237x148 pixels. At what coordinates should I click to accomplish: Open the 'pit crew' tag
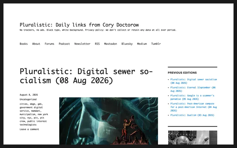[32, 120]
